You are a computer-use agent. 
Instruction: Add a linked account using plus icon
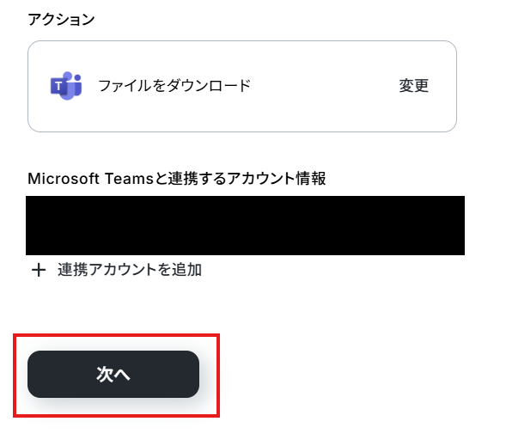tap(39, 270)
